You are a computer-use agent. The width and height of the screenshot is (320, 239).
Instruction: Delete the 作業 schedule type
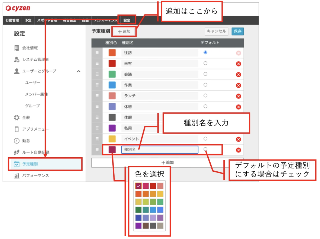[x=238, y=85]
